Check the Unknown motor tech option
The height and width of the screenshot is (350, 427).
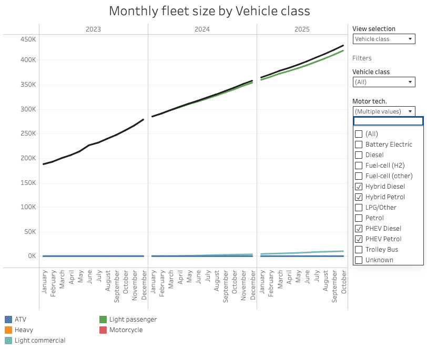click(x=359, y=260)
